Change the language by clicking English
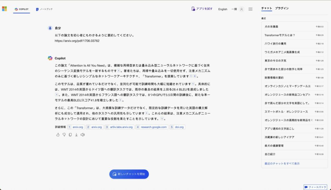Viewport: 331px width, 190px height. pyautogui.click(x=222, y=9)
